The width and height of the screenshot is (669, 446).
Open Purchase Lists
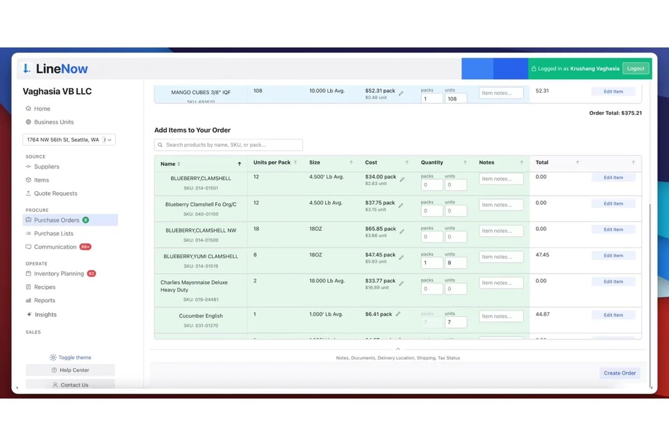click(49, 234)
